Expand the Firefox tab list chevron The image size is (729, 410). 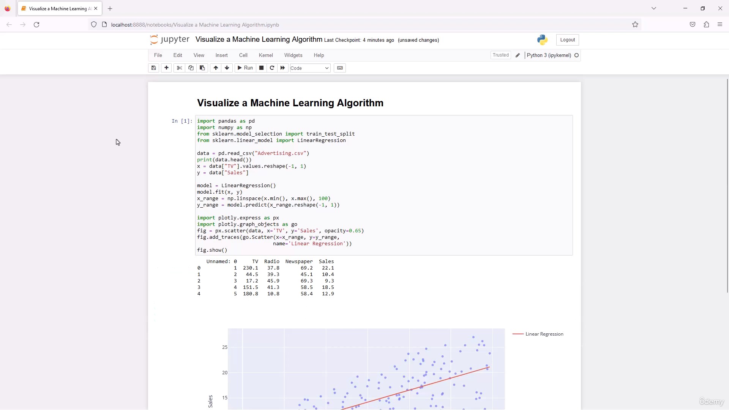654,8
